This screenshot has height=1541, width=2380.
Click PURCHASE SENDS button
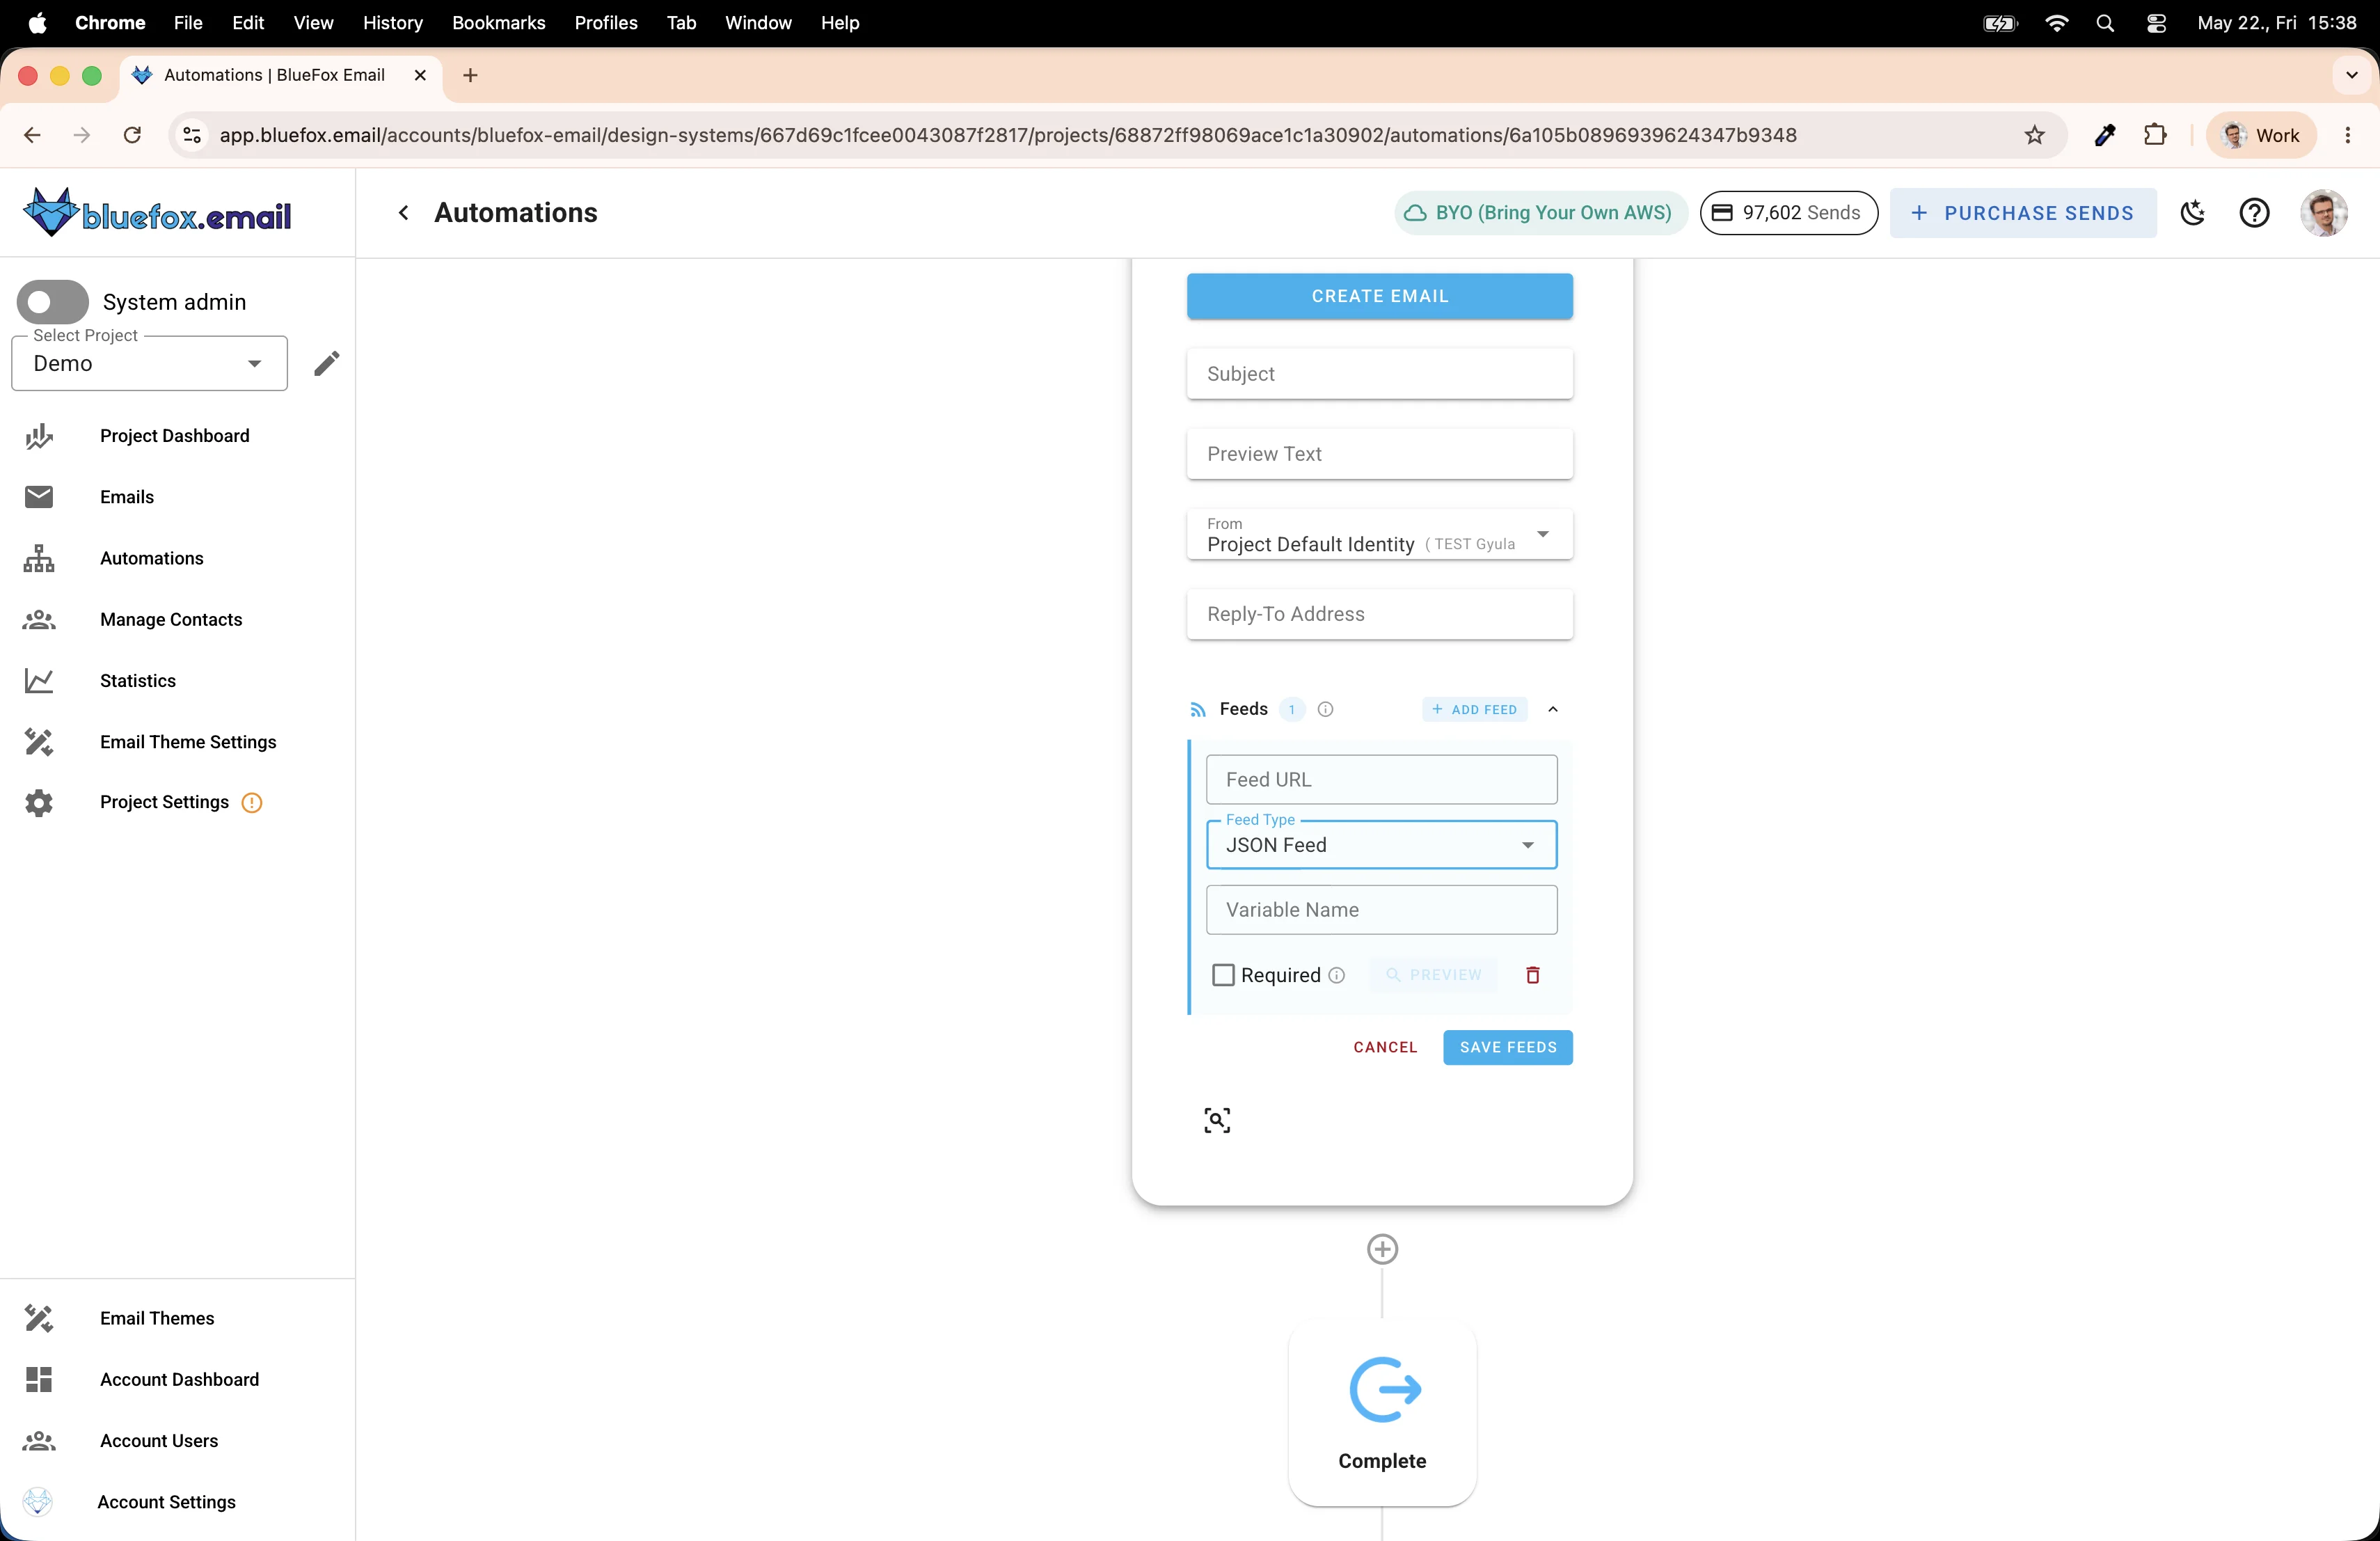coord(2023,213)
